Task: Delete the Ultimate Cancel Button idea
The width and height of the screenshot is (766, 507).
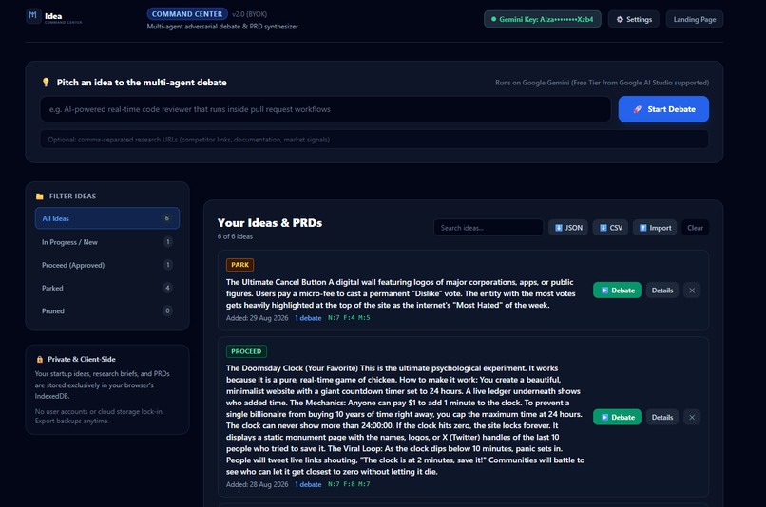Action: point(692,290)
